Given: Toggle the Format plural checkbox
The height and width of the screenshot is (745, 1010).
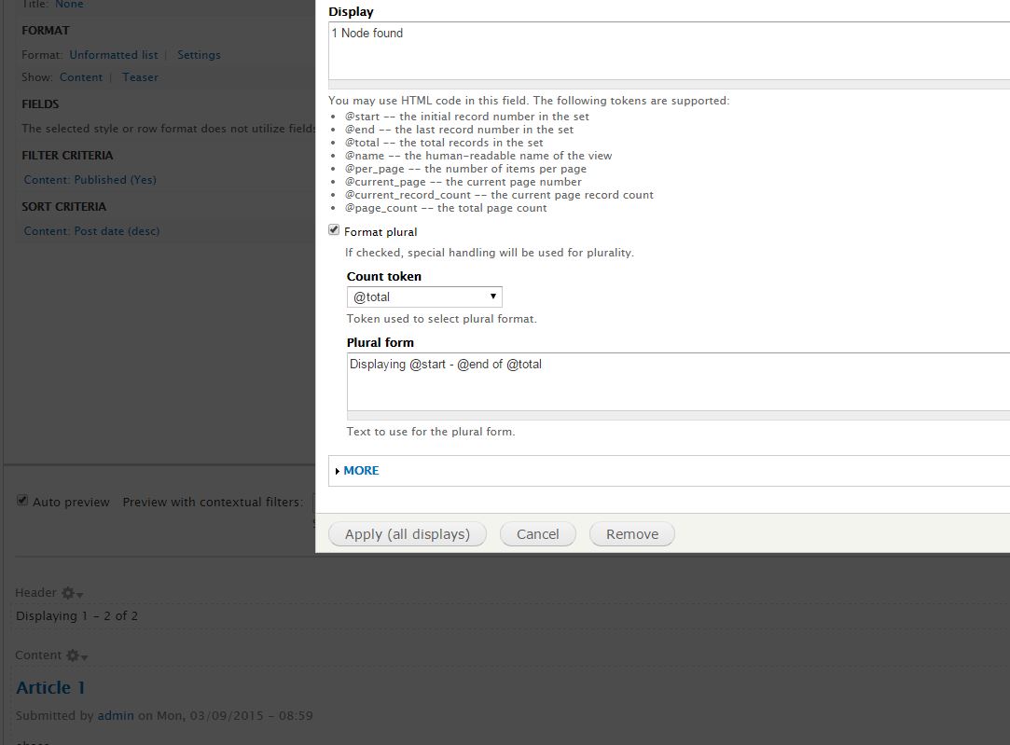Looking at the screenshot, I should [333, 230].
